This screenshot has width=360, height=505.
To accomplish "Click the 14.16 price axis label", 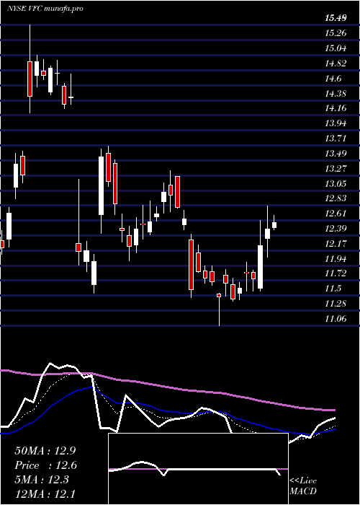I will (336, 108).
